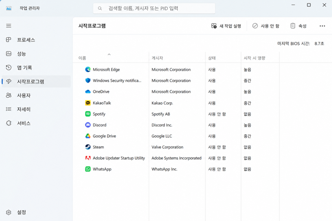This screenshot has height=221, width=332.
Task: Select the Steam row name
Action: click(99, 147)
